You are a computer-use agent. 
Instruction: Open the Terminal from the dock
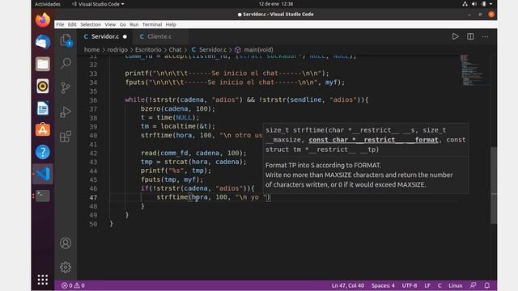coord(43,196)
